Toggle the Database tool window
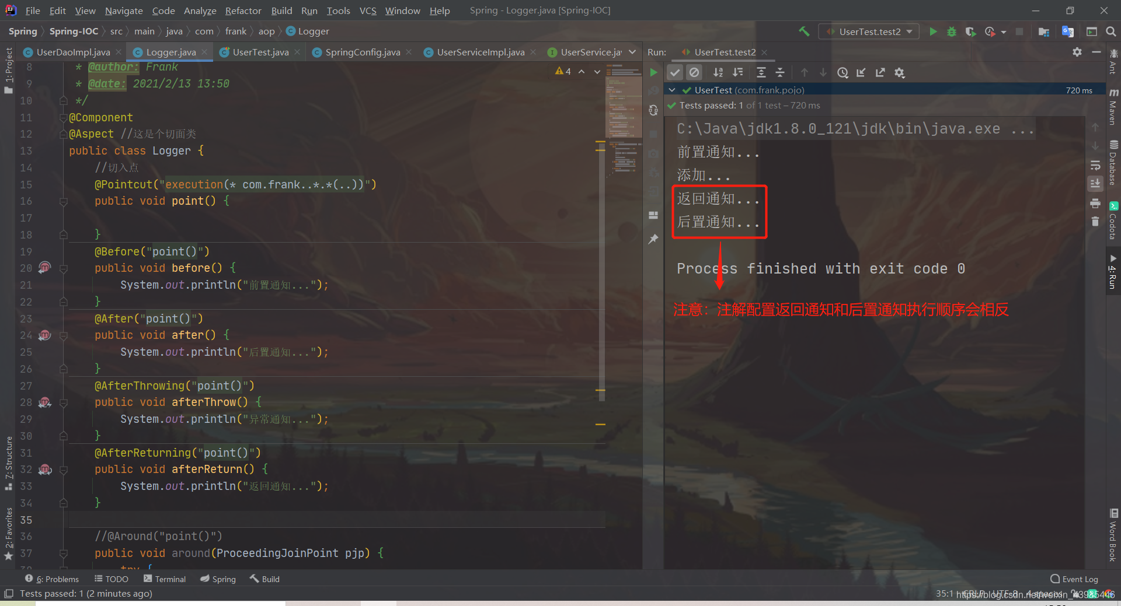The width and height of the screenshot is (1121, 606). [x=1113, y=163]
